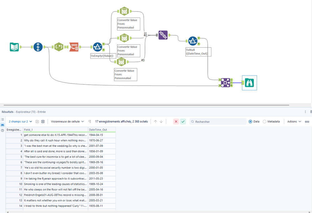The height and width of the screenshot is (213, 312).
Task: Select the bottom DateTime tool
Action: pyautogui.click(x=121, y=62)
